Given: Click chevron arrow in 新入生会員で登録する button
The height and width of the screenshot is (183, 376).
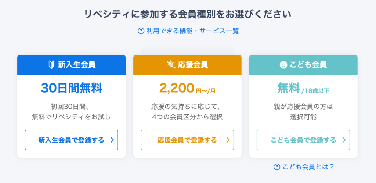Looking at the screenshot, I should pyautogui.click(x=112, y=140).
